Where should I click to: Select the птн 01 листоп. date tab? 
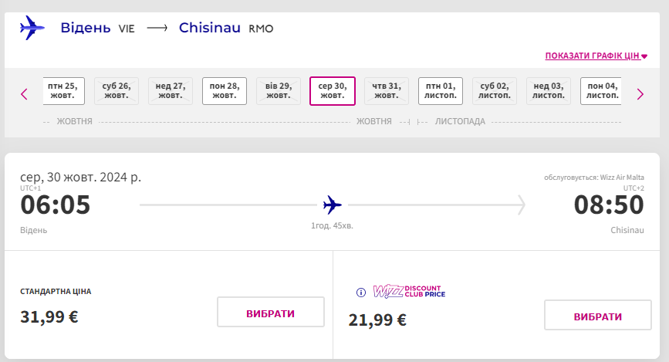pyautogui.click(x=441, y=91)
